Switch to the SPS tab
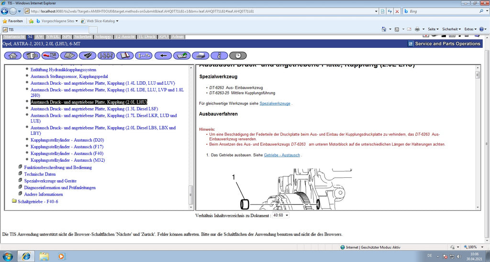 pos(67,36)
